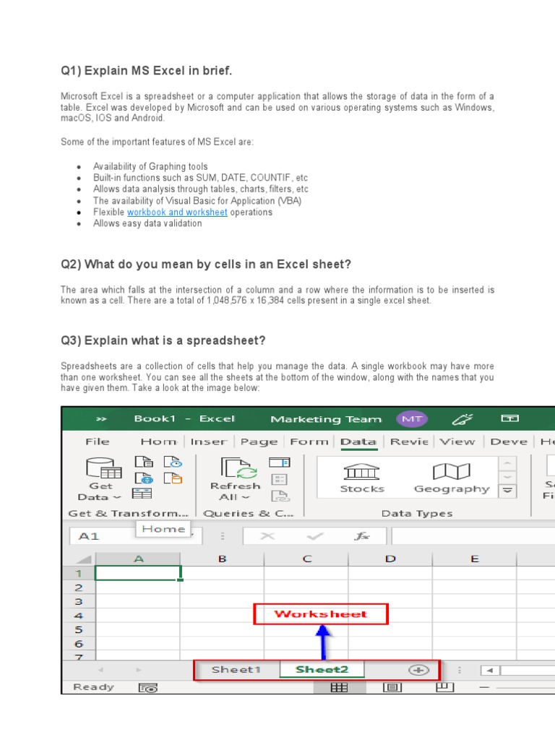This screenshot has width=555, height=740.
Task: Select column A header
Action: [x=138, y=559]
